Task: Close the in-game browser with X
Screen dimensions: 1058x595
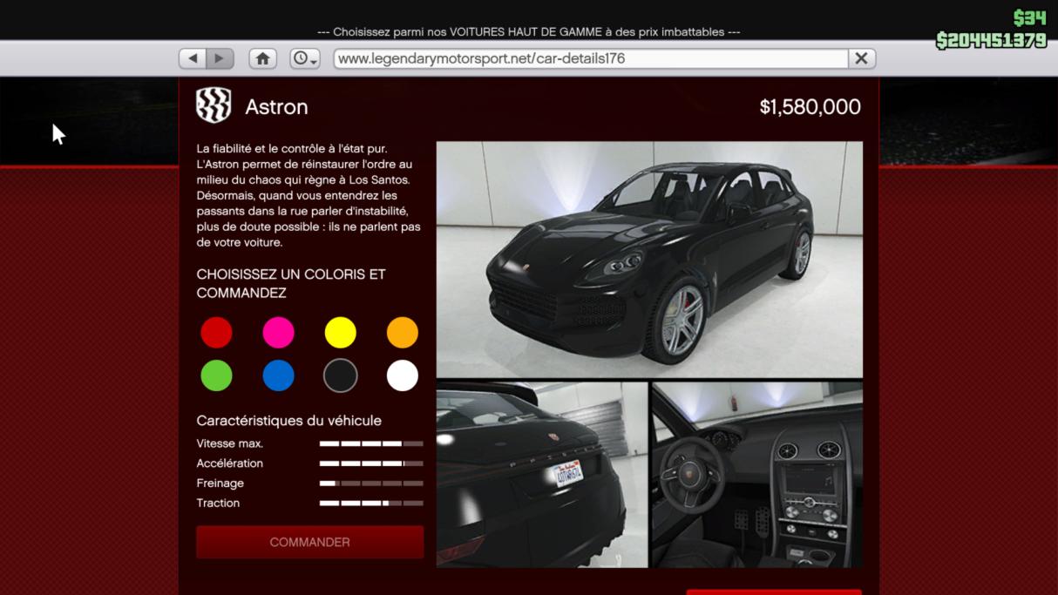Action: pos(861,58)
